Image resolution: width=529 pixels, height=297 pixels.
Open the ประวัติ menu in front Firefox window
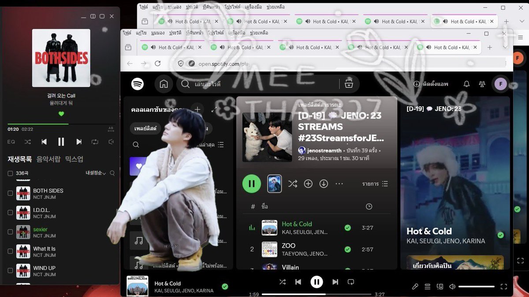click(x=175, y=33)
